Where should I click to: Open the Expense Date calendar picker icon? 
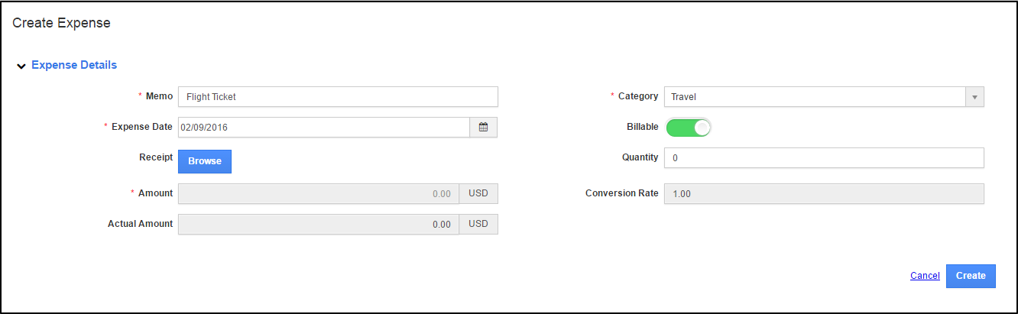pyautogui.click(x=483, y=128)
